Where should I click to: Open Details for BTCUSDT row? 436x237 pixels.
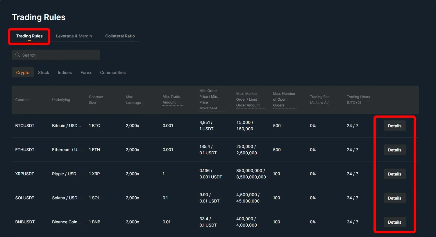coord(394,126)
